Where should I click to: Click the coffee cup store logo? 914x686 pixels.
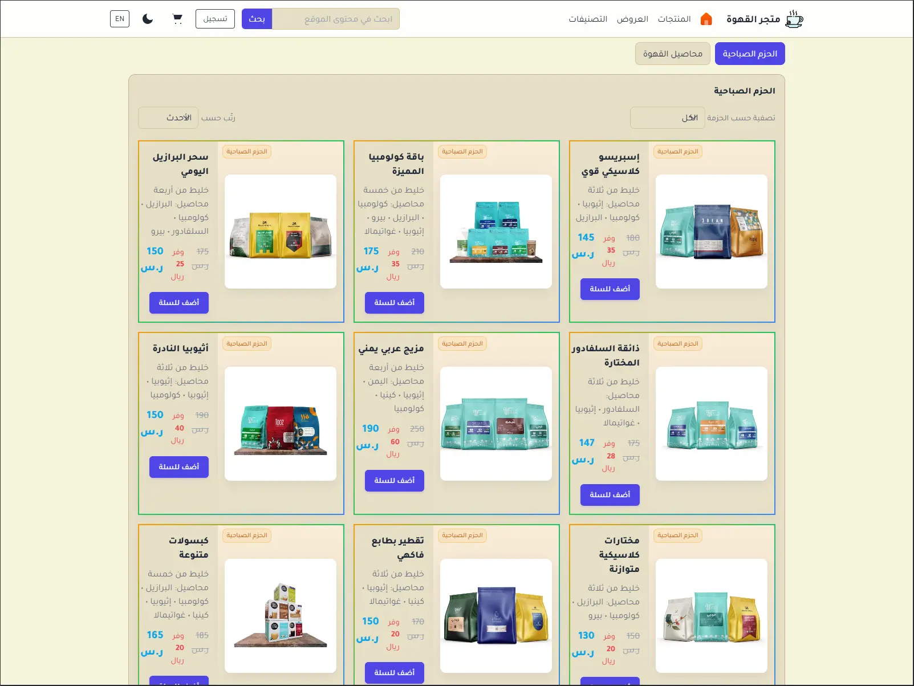click(794, 19)
